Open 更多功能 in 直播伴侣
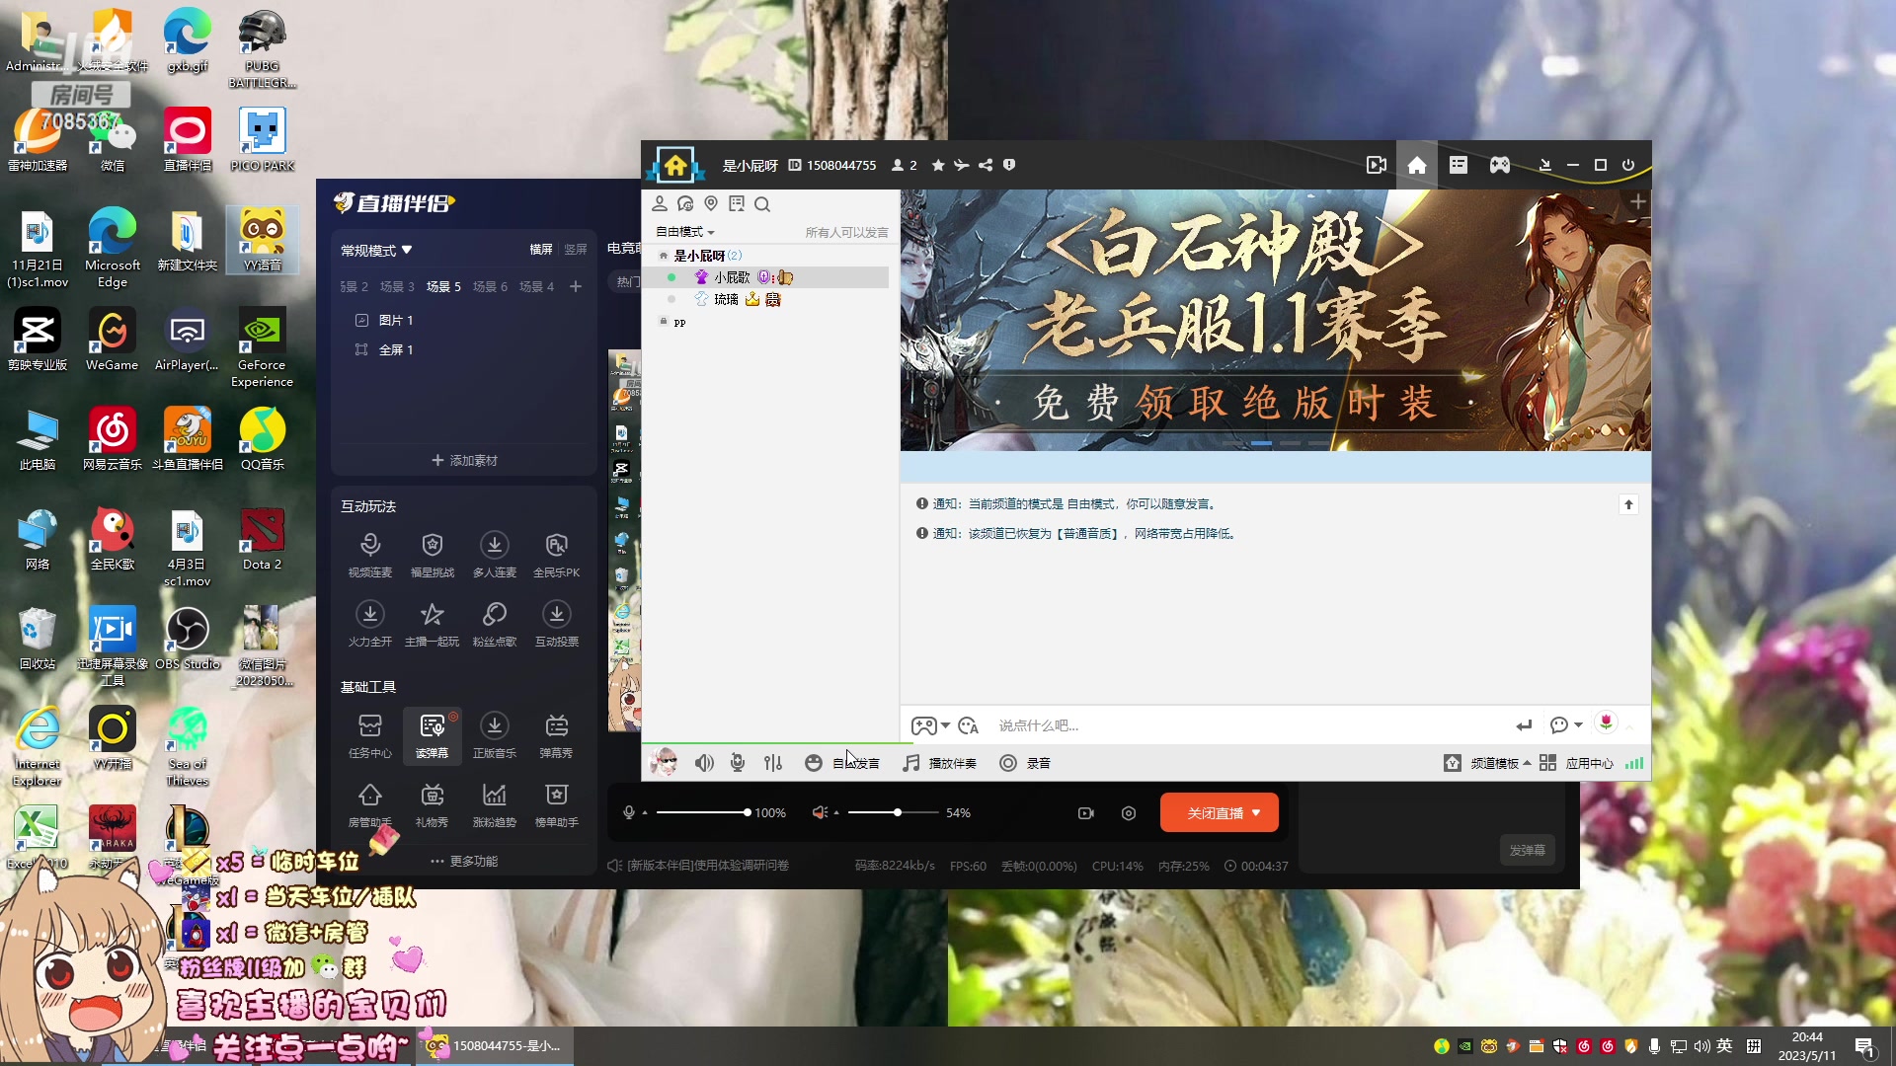 (x=464, y=861)
